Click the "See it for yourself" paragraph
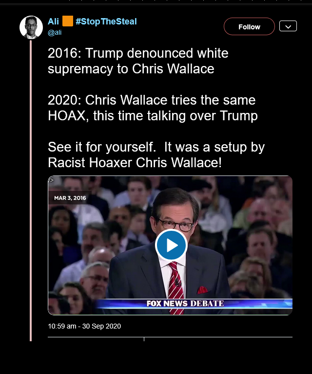Viewport: 312px width, 374px height. click(156, 154)
